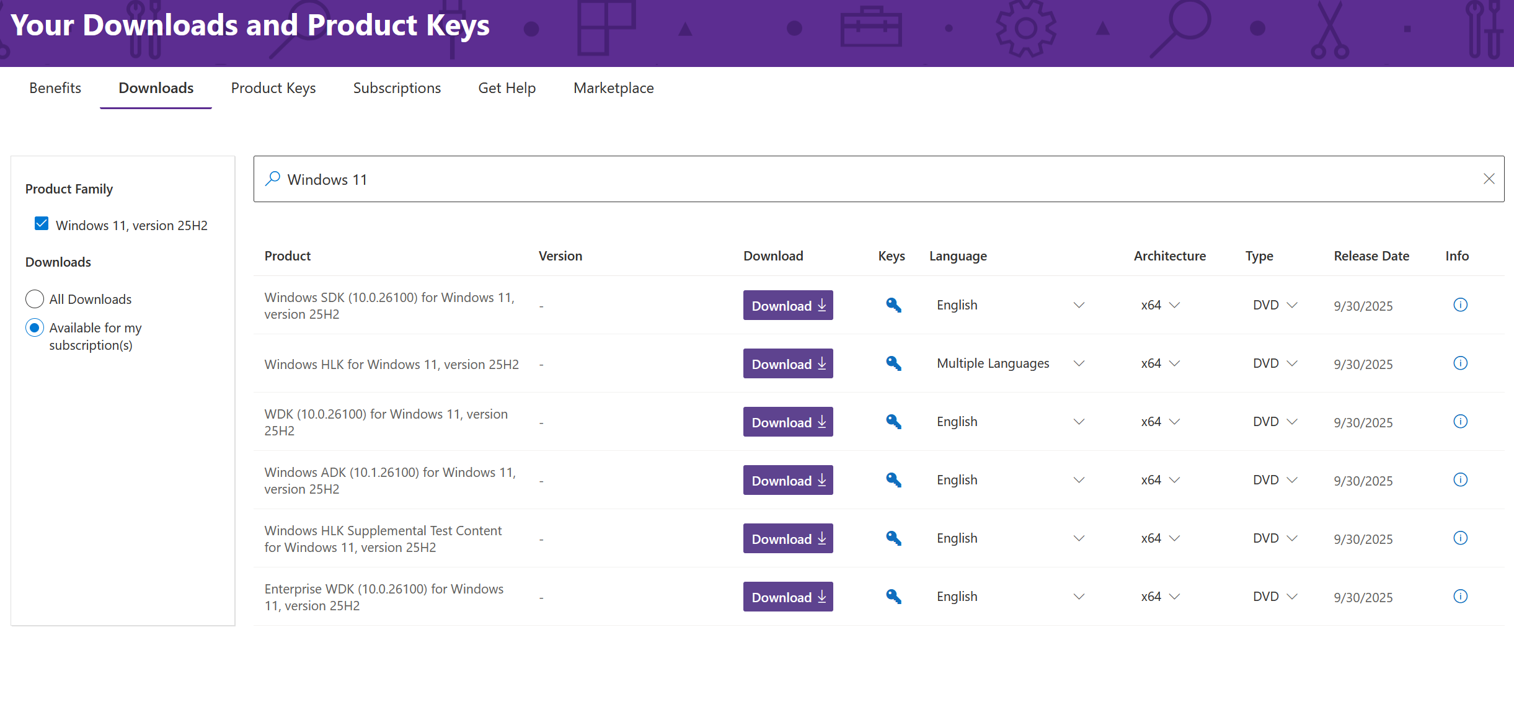
Task: Show info for Windows ADK row
Action: pos(1460,480)
